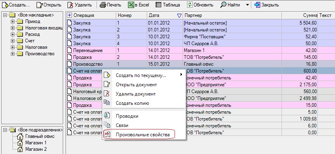Viewport: 335px width, 154px height.
Task: Open the dropdown arrow beside Найти
Action: pyautogui.click(x=247, y=5)
